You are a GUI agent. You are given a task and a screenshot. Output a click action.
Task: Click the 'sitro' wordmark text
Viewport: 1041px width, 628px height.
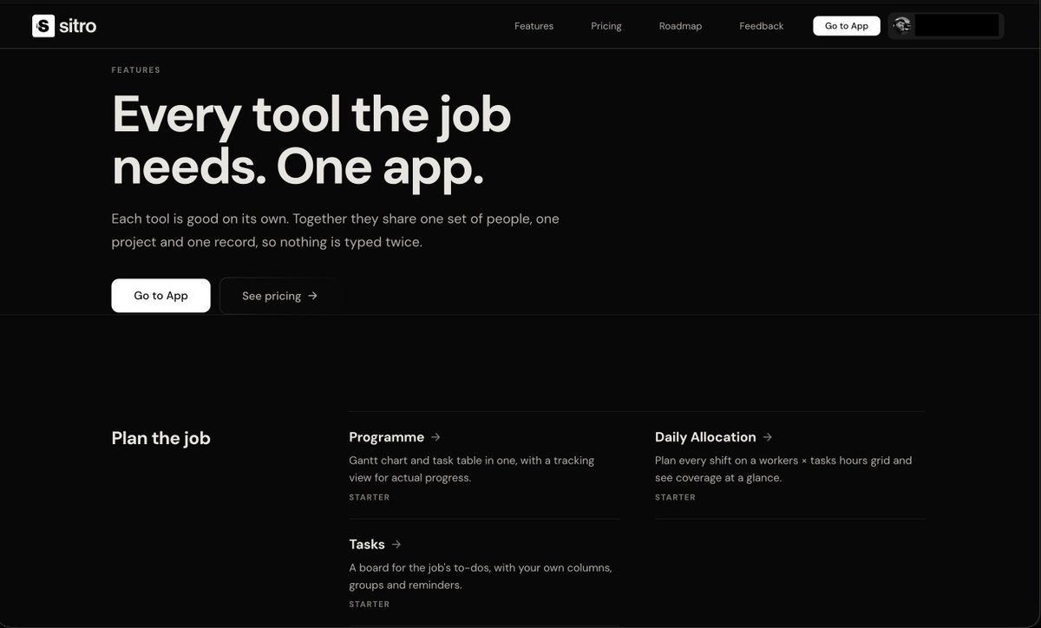(x=78, y=26)
